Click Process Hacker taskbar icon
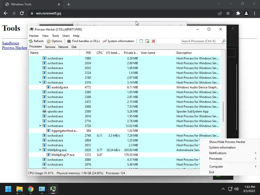The image size is (260, 195). tap(53, 189)
